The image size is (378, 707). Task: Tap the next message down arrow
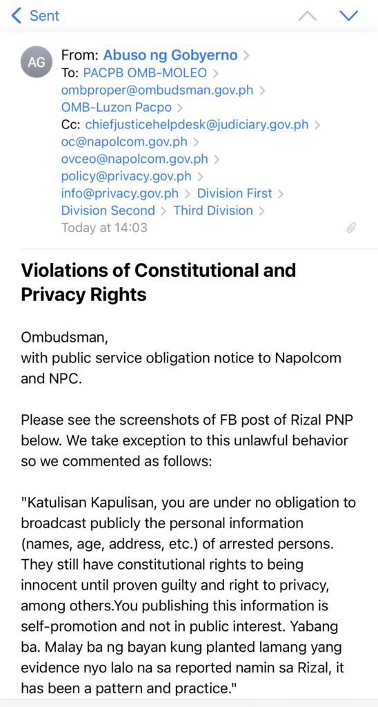click(348, 16)
